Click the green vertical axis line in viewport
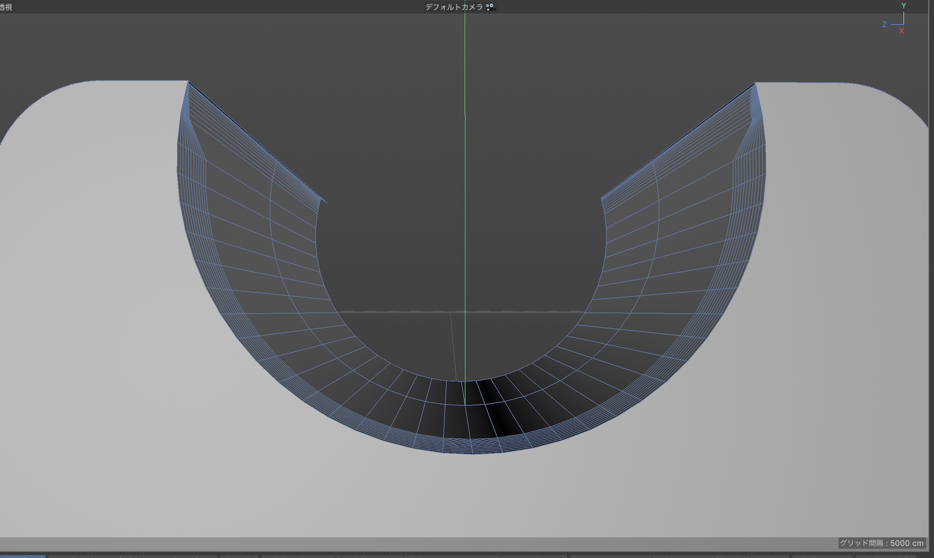Image resolution: width=934 pixels, height=558 pixels. (465, 140)
